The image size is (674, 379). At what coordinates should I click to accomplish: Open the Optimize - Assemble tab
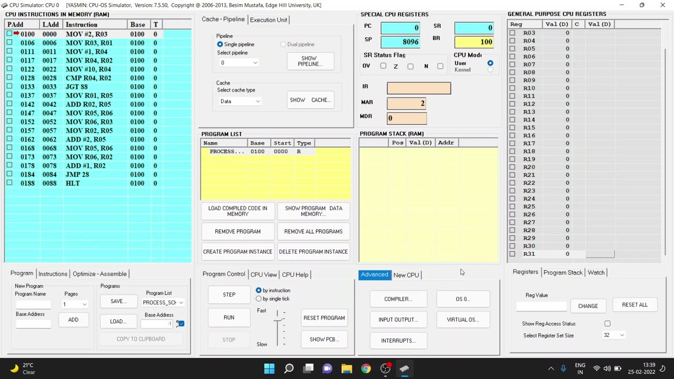click(100, 274)
